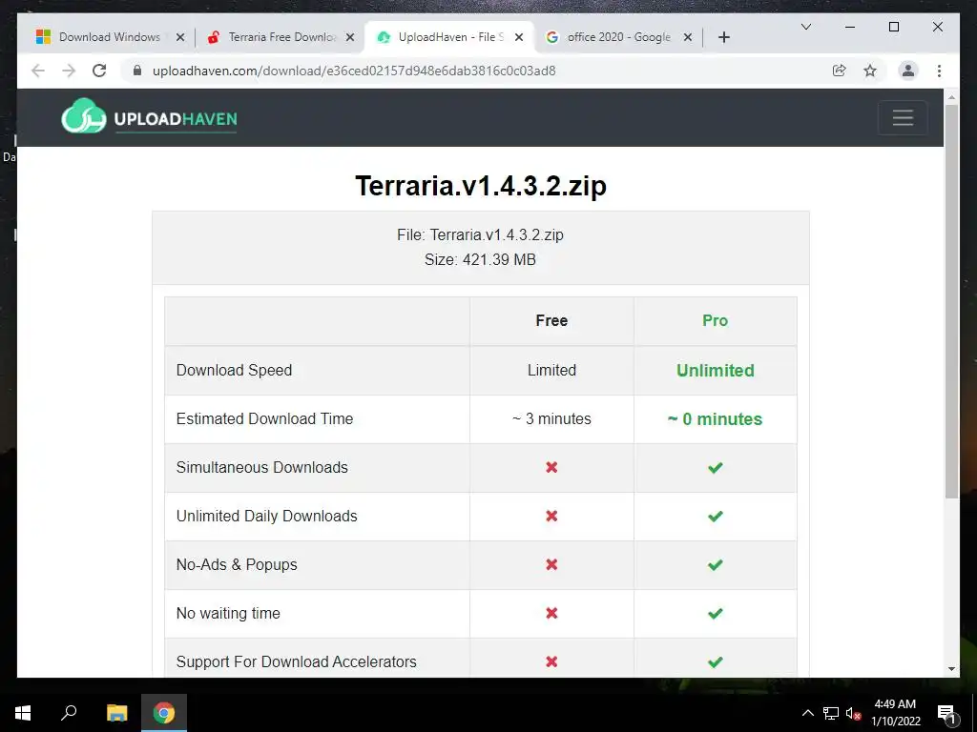Open Chrome three-dot menu
This screenshot has height=732, width=977.
(939, 71)
